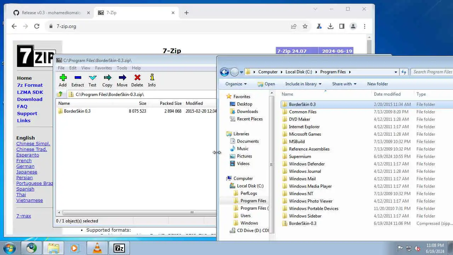Click the Move icon in 7-Zip toolbar

pos(122,78)
